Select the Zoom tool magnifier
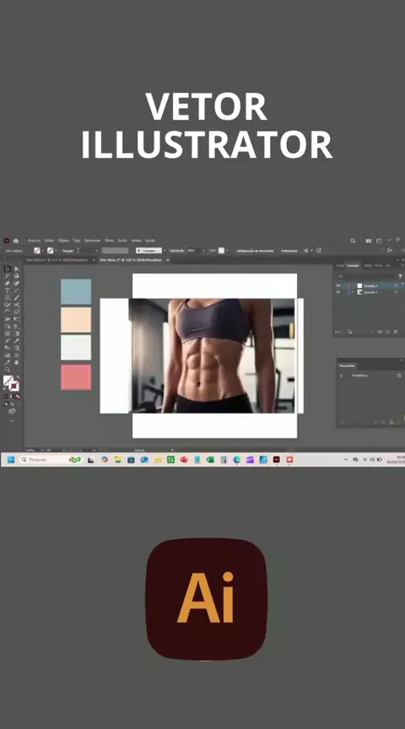 (8, 370)
